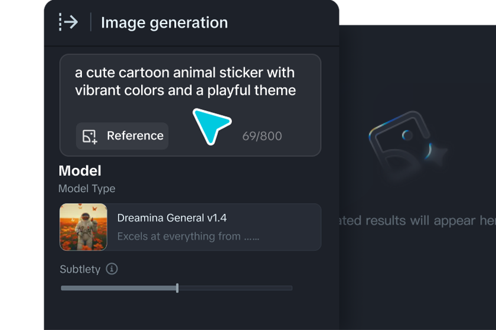496x330 pixels.
Task: Click the Reference button label
Action: (135, 136)
